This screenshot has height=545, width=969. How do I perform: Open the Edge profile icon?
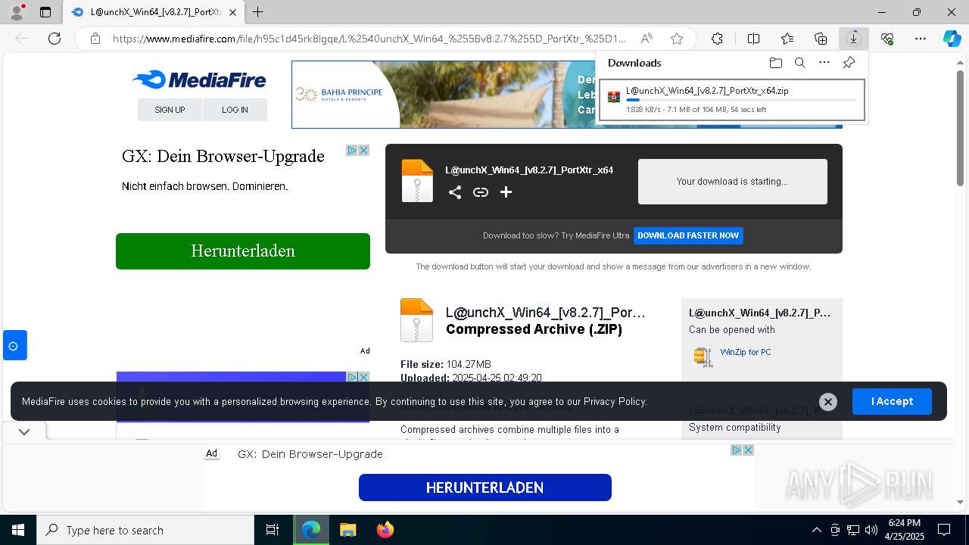17,12
